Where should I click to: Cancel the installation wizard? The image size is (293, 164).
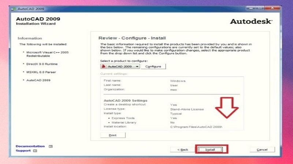coord(262,149)
